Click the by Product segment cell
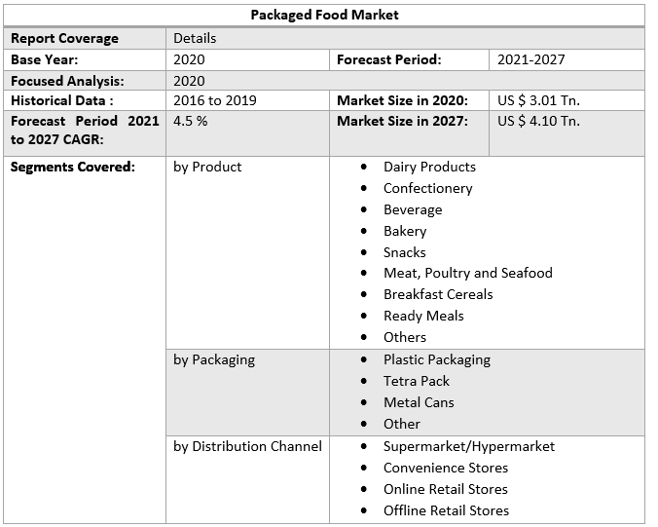 [207, 167]
